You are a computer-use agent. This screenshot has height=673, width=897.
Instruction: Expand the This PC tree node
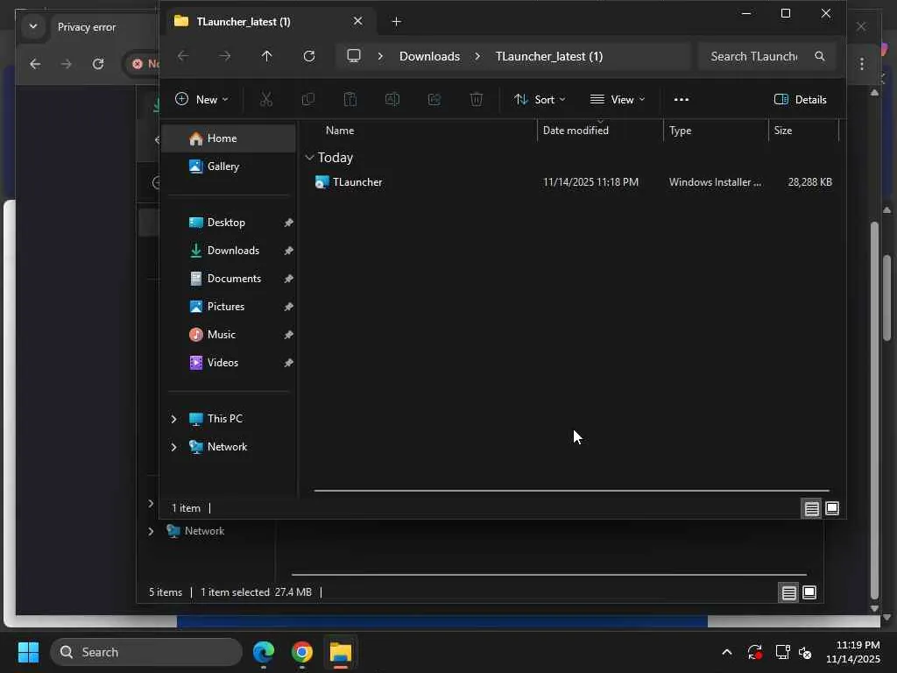(173, 419)
